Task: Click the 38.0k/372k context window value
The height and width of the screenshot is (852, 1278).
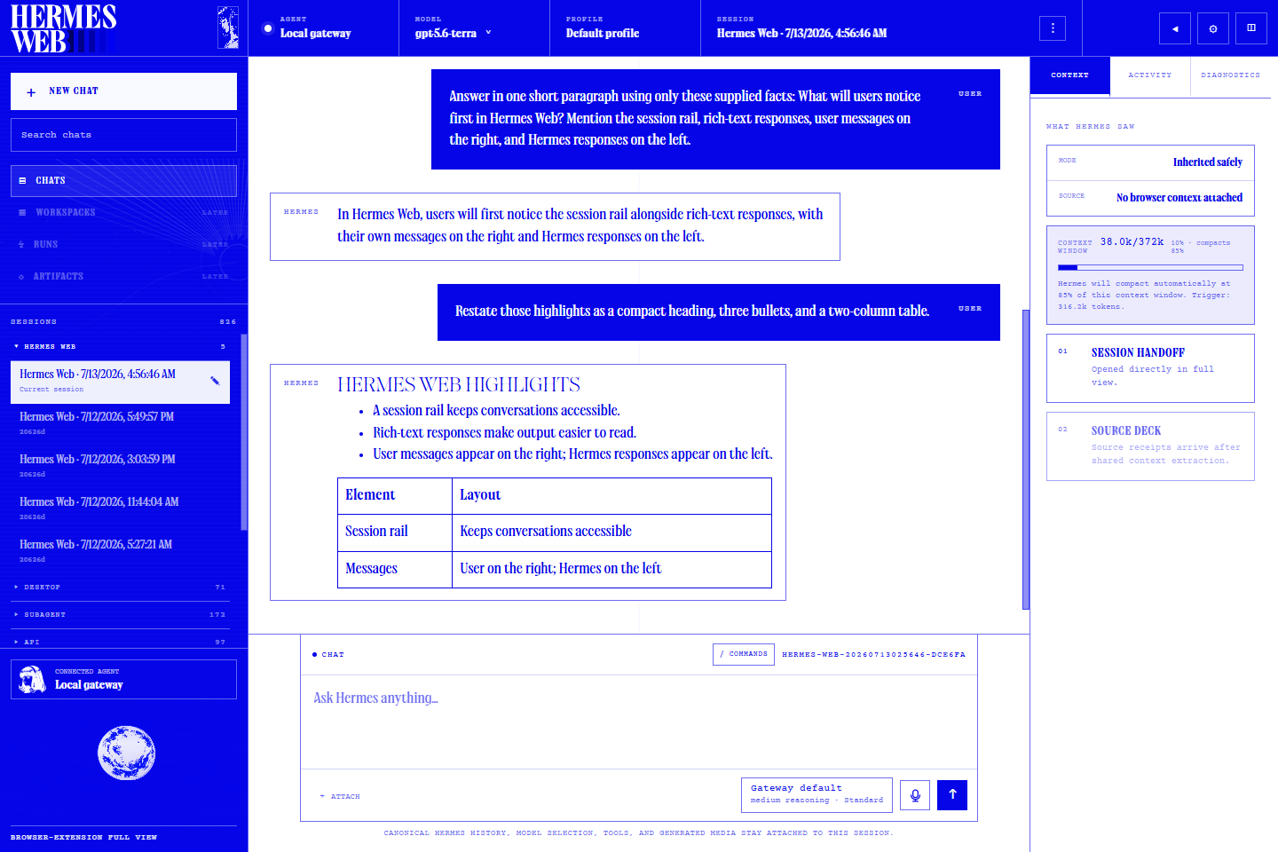Action: tap(1132, 241)
